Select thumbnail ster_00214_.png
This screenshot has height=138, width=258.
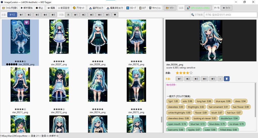coord(98,85)
